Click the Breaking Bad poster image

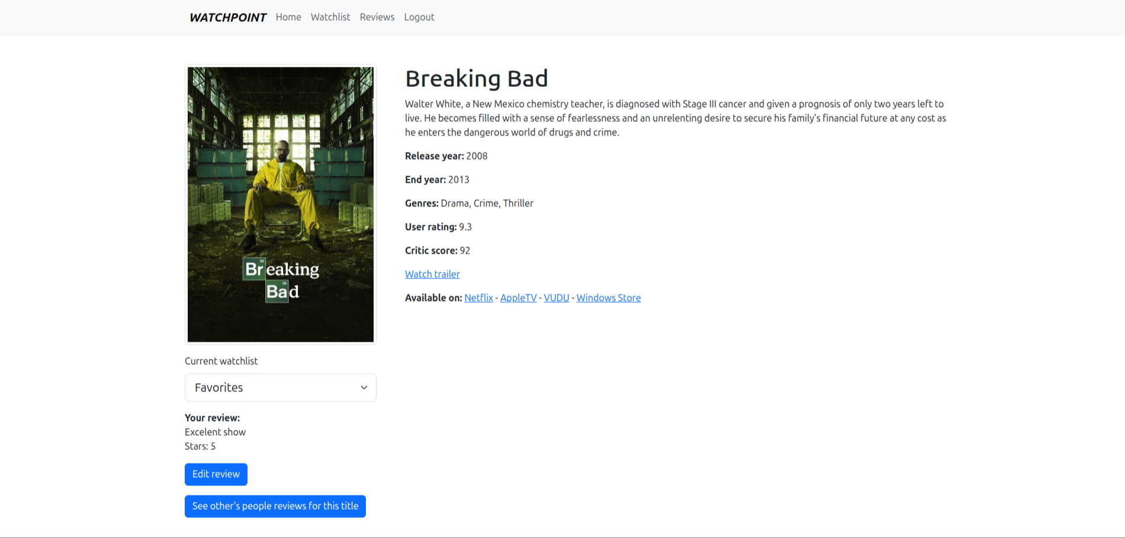point(281,205)
